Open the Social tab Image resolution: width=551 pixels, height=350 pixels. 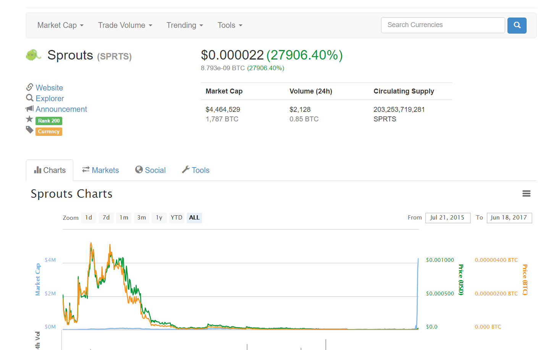pyautogui.click(x=150, y=170)
